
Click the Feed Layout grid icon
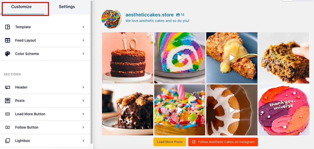[x=8, y=40]
